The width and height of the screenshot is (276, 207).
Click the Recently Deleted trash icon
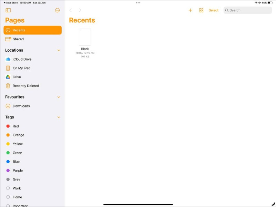pyautogui.click(x=8, y=86)
